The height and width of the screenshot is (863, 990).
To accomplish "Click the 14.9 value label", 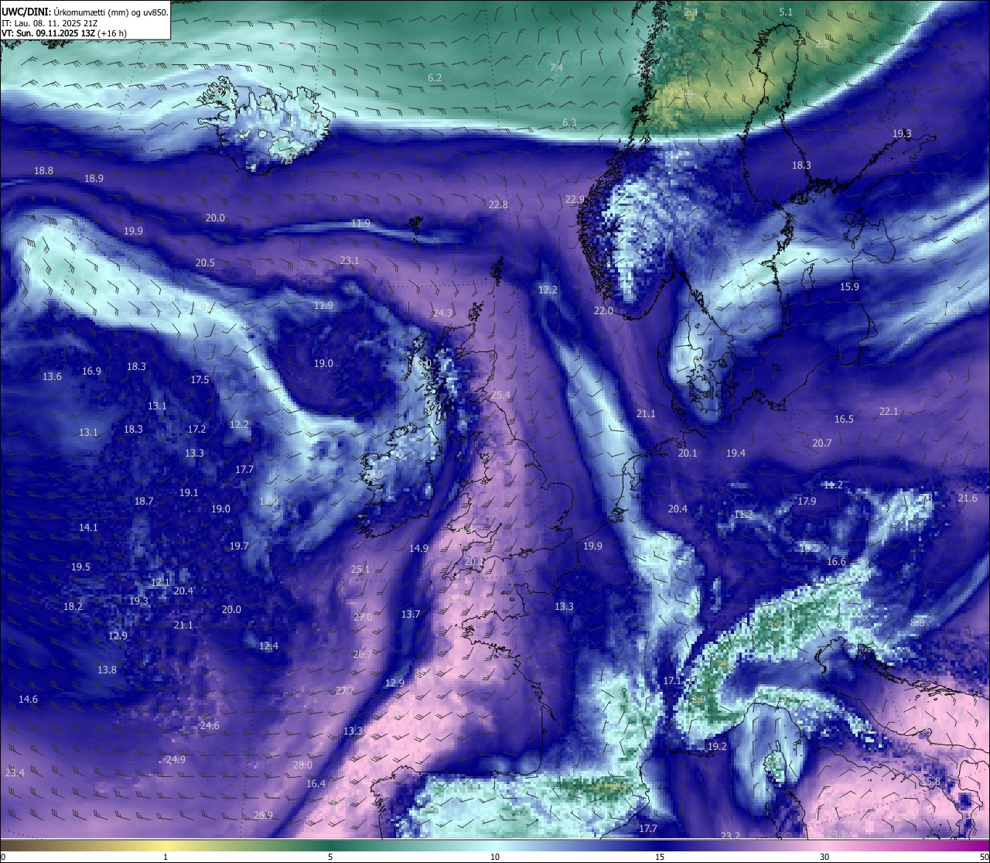I will [418, 549].
